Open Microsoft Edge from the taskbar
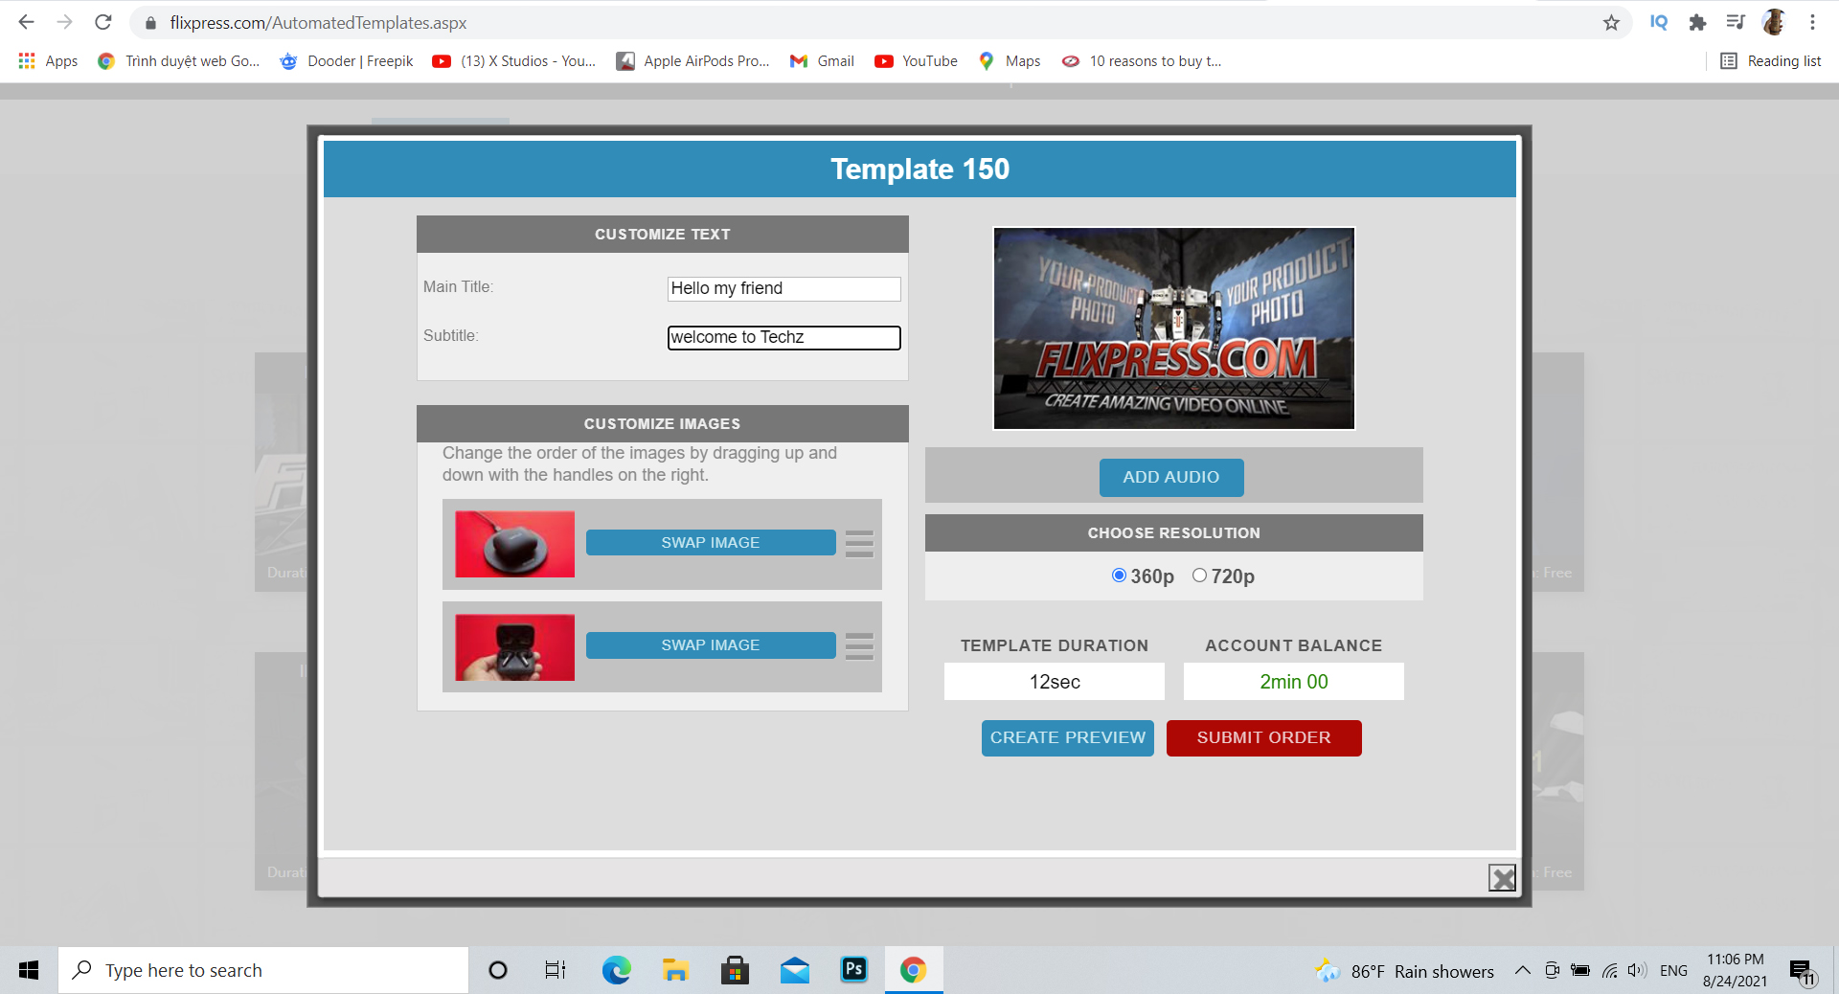The height and width of the screenshot is (994, 1839). [616, 970]
